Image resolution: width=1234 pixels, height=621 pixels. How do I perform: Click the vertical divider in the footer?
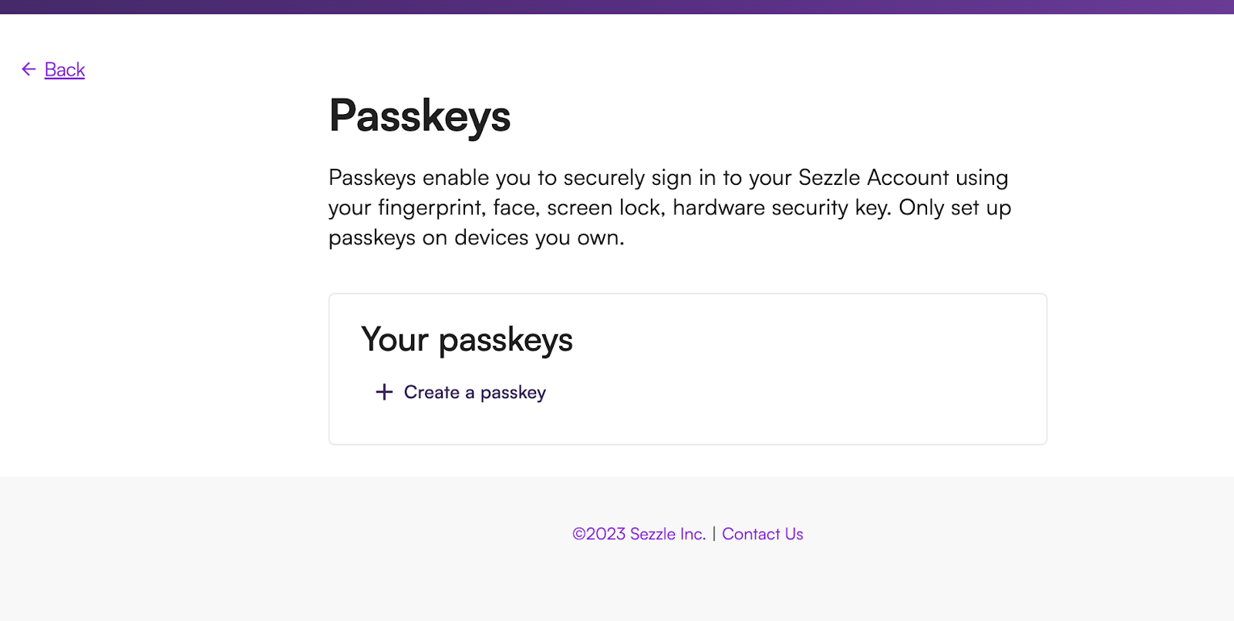(x=714, y=534)
